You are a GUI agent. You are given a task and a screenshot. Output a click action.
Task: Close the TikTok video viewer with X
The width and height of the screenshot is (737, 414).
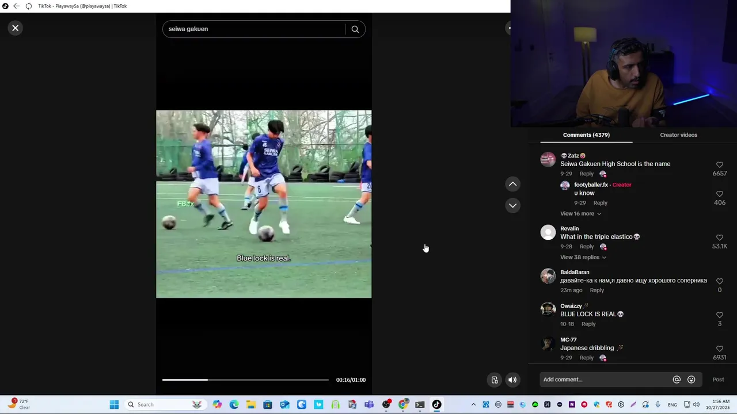click(16, 28)
